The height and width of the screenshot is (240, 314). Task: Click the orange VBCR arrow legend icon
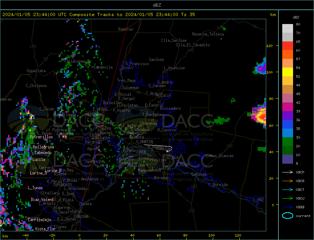287,181
